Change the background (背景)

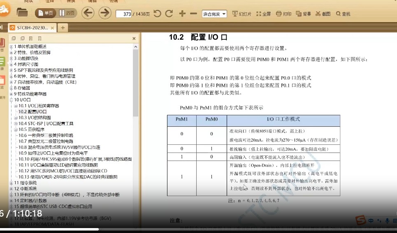tap(303, 14)
